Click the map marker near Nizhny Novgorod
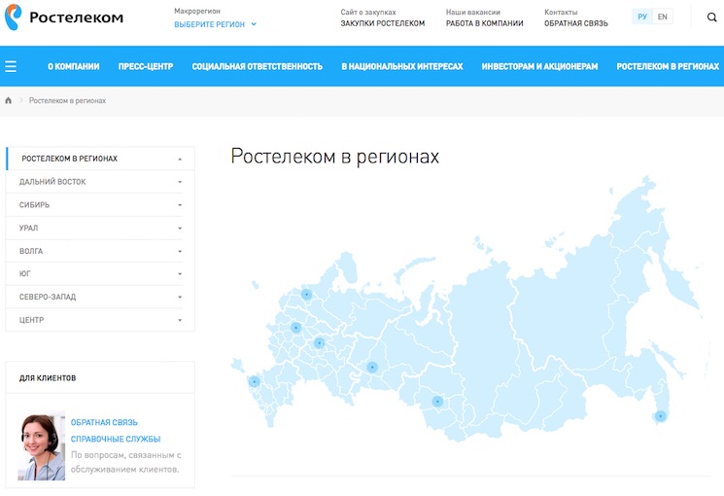 [x=319, y=343]
